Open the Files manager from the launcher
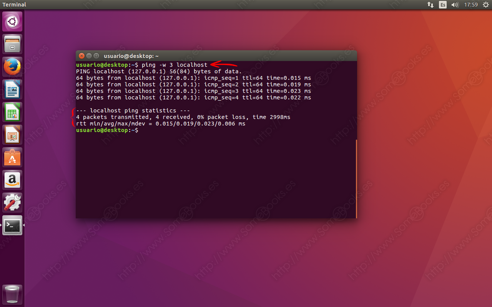This screenshot has height=307, width=492. point(12,44)
